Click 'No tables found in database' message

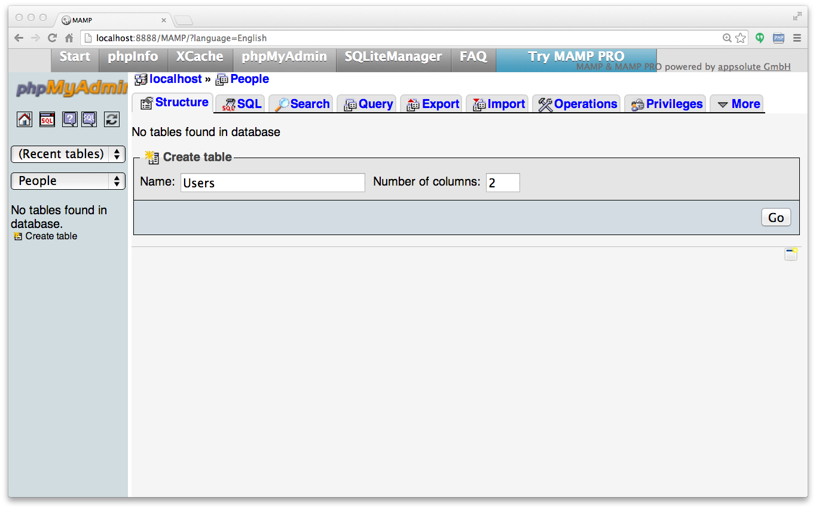[x=206, y=132]
